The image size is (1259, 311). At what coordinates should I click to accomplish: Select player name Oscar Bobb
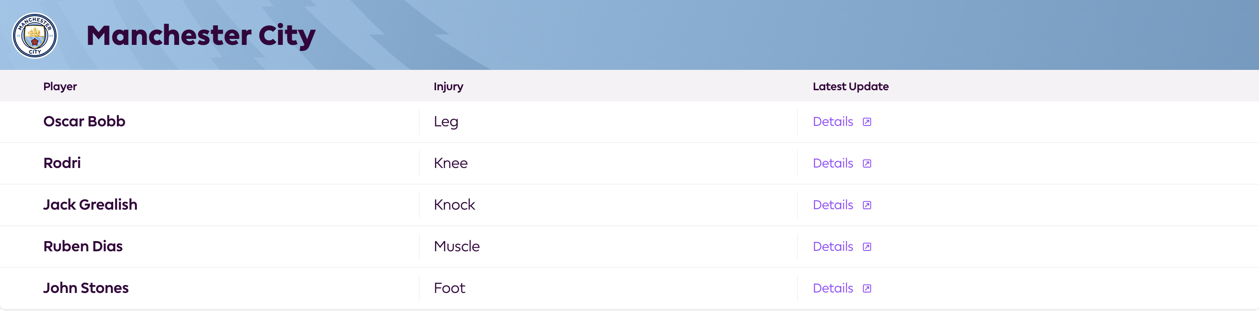click(84, 121)
